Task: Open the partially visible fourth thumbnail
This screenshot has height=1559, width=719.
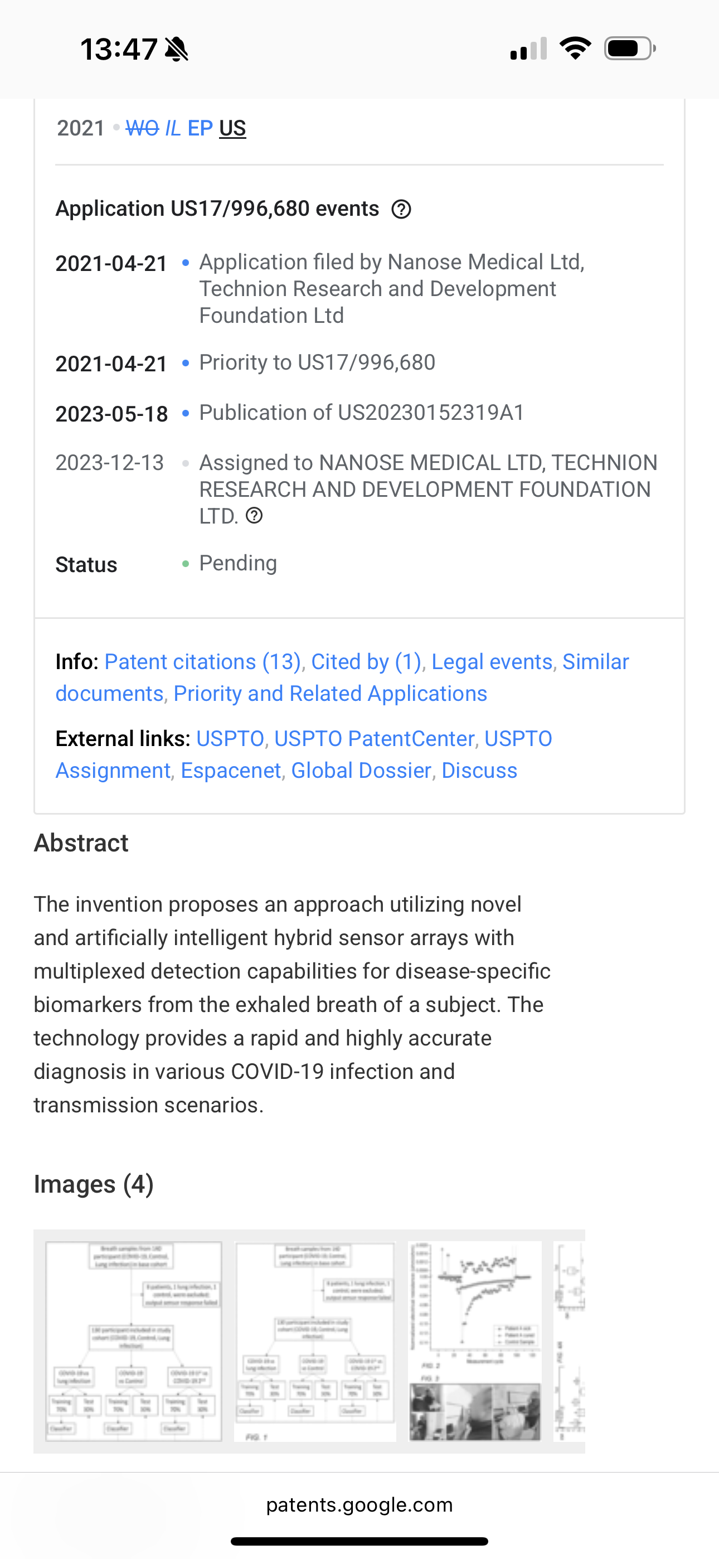Action: pos(570,1341)
